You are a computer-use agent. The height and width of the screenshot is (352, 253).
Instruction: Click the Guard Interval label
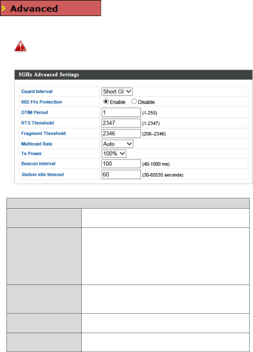37,91
